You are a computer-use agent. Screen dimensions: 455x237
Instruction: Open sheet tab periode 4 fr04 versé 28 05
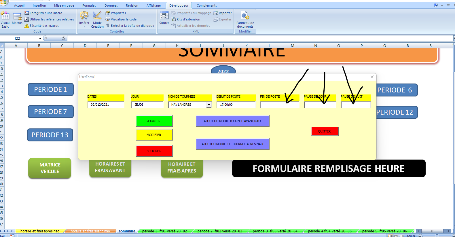pos(330,231)
